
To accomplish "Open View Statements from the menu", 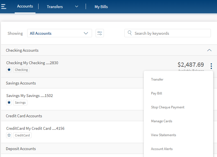I will point(164,135).
